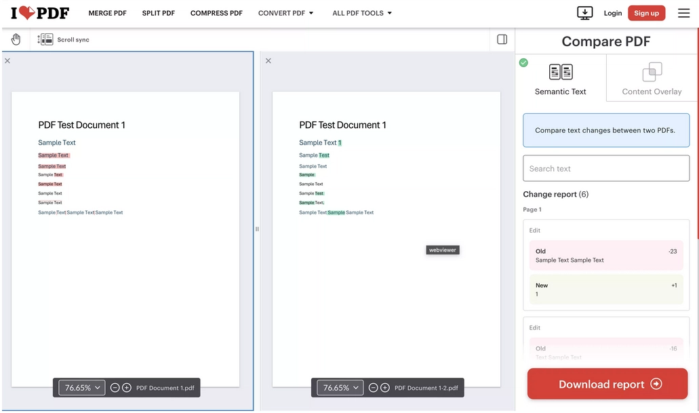Viewport: 699px width, 413px height.
Task: Open right document zoom percentage dropdown
Action: tap(340, 388)
